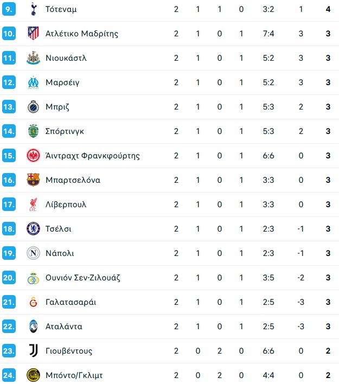Click the Marseille club logo

coord(34,82)
